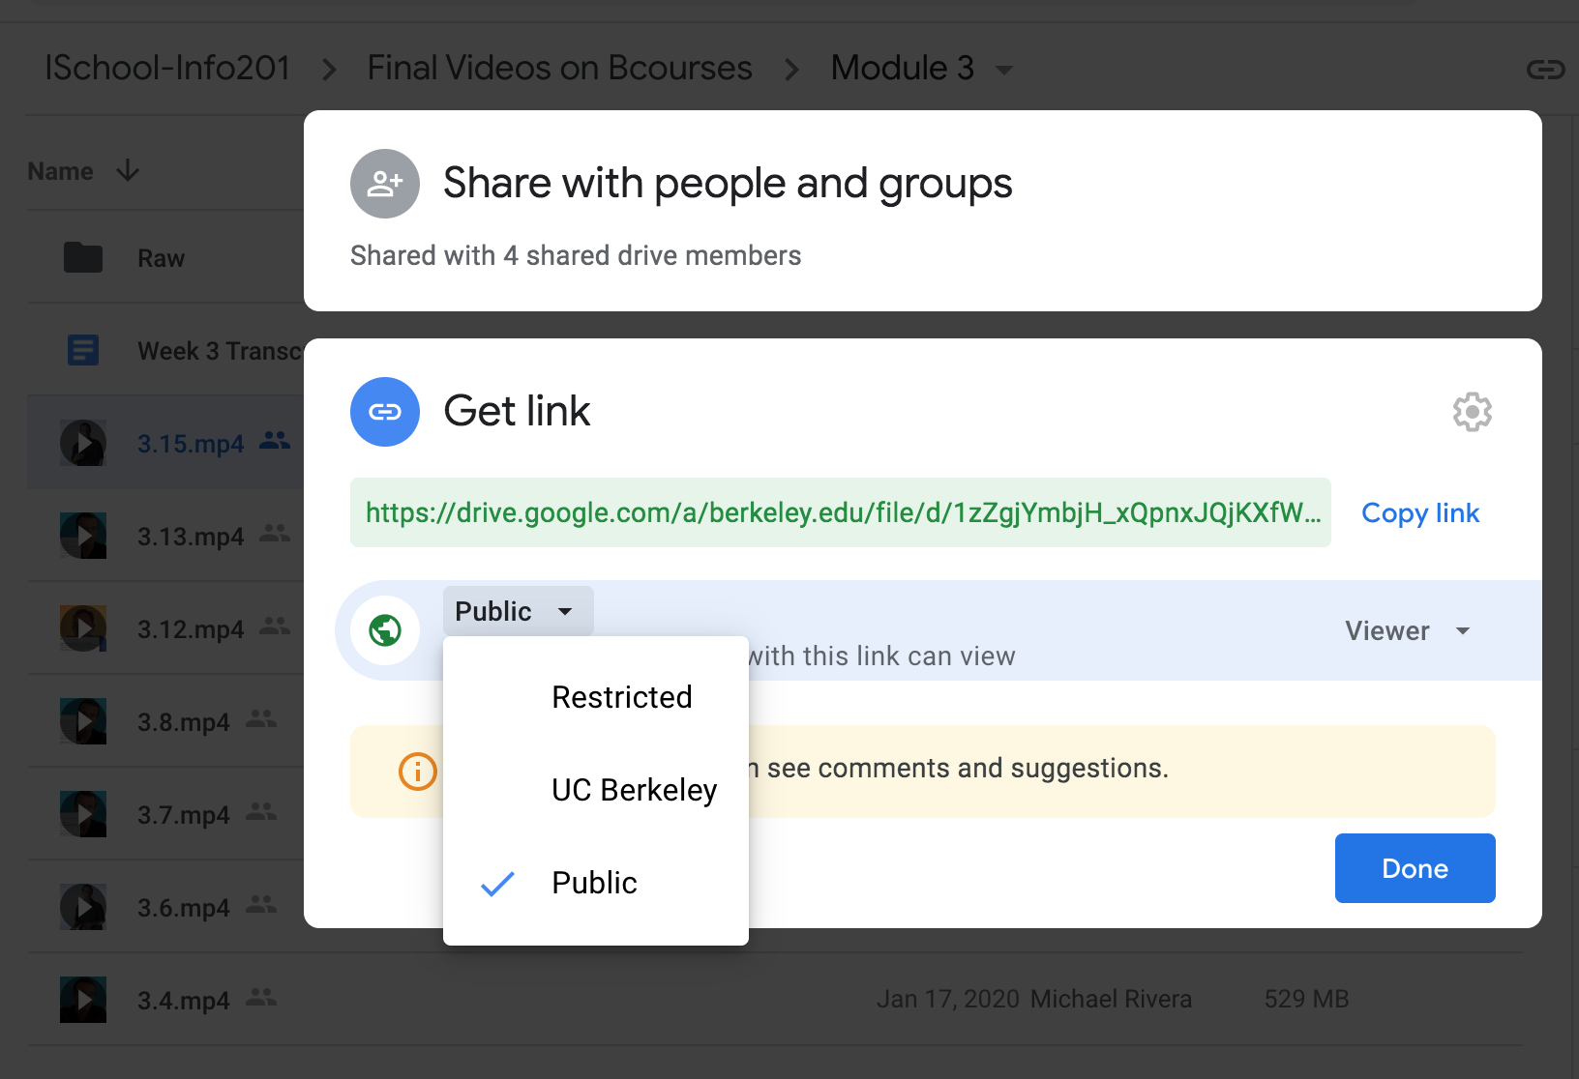Viewport: 1579px width, 1079px height.
Task: Click the Share with people and groups heading
Action: coord(728,183)
